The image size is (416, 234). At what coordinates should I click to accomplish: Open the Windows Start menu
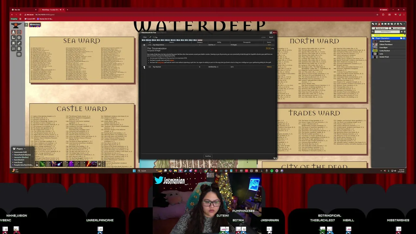click(134, 171)
